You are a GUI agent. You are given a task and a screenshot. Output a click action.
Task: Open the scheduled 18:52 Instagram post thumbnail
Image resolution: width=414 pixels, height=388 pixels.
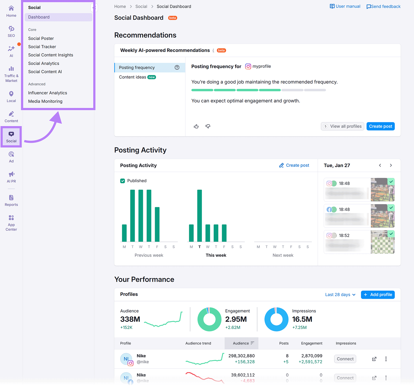(382, 242)
